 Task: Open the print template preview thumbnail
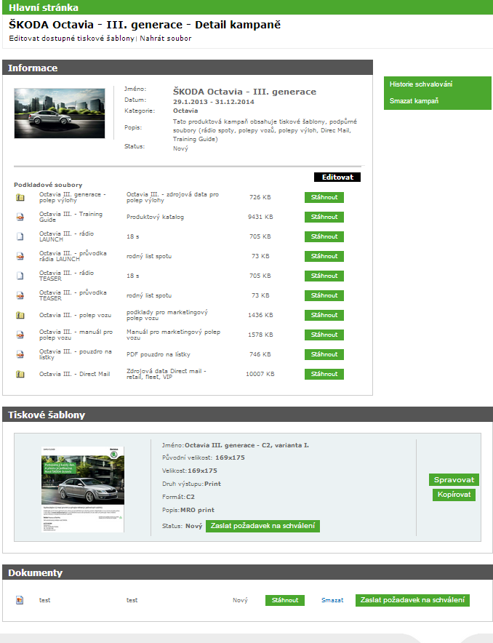pyautogui.click(x=83, y=490)
